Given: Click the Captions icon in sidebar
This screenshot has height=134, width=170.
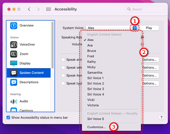Looking at the screenshot, I should (x=14, y=110).
